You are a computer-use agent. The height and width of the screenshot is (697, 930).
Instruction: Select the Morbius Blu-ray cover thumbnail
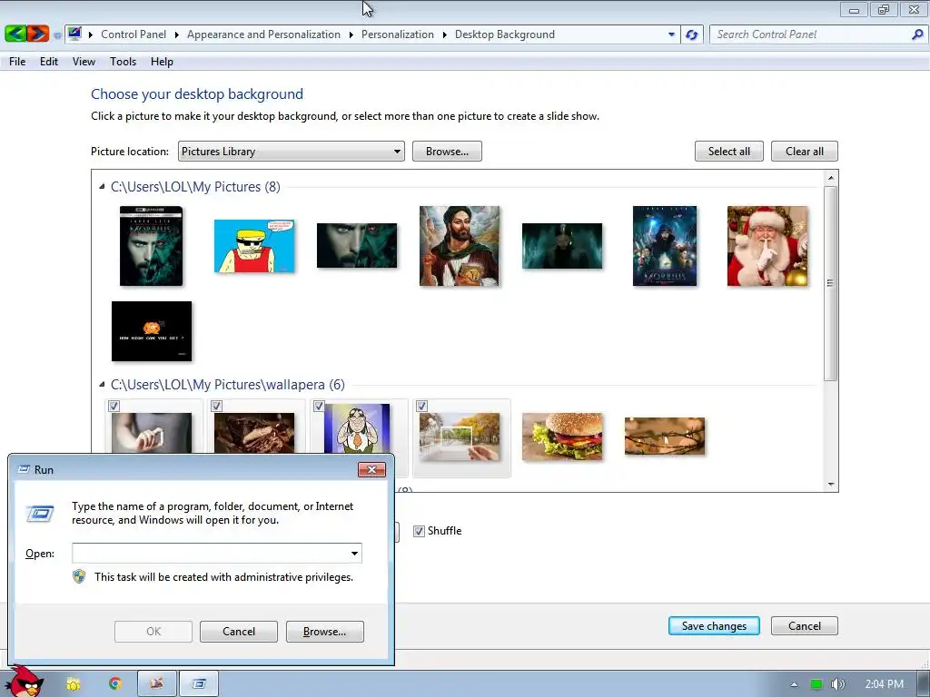tap(152, 246)
